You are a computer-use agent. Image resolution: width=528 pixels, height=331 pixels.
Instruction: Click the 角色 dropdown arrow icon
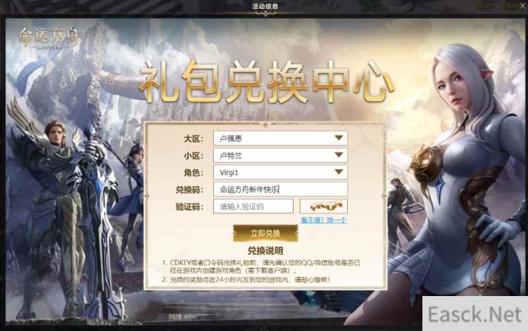tap(339, 172)
